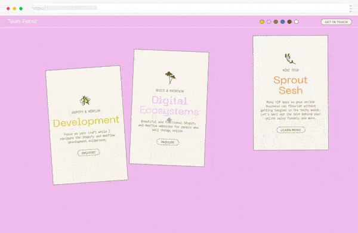Click the pink "Digital Ecosystems" heading
The image size is (358, 233).
pyautogui.click(x=169, y=105)
